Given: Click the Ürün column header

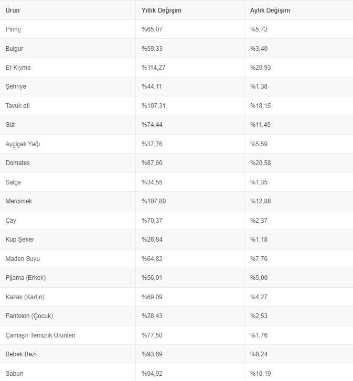Looking at the screenshot, I should point(13,10).
